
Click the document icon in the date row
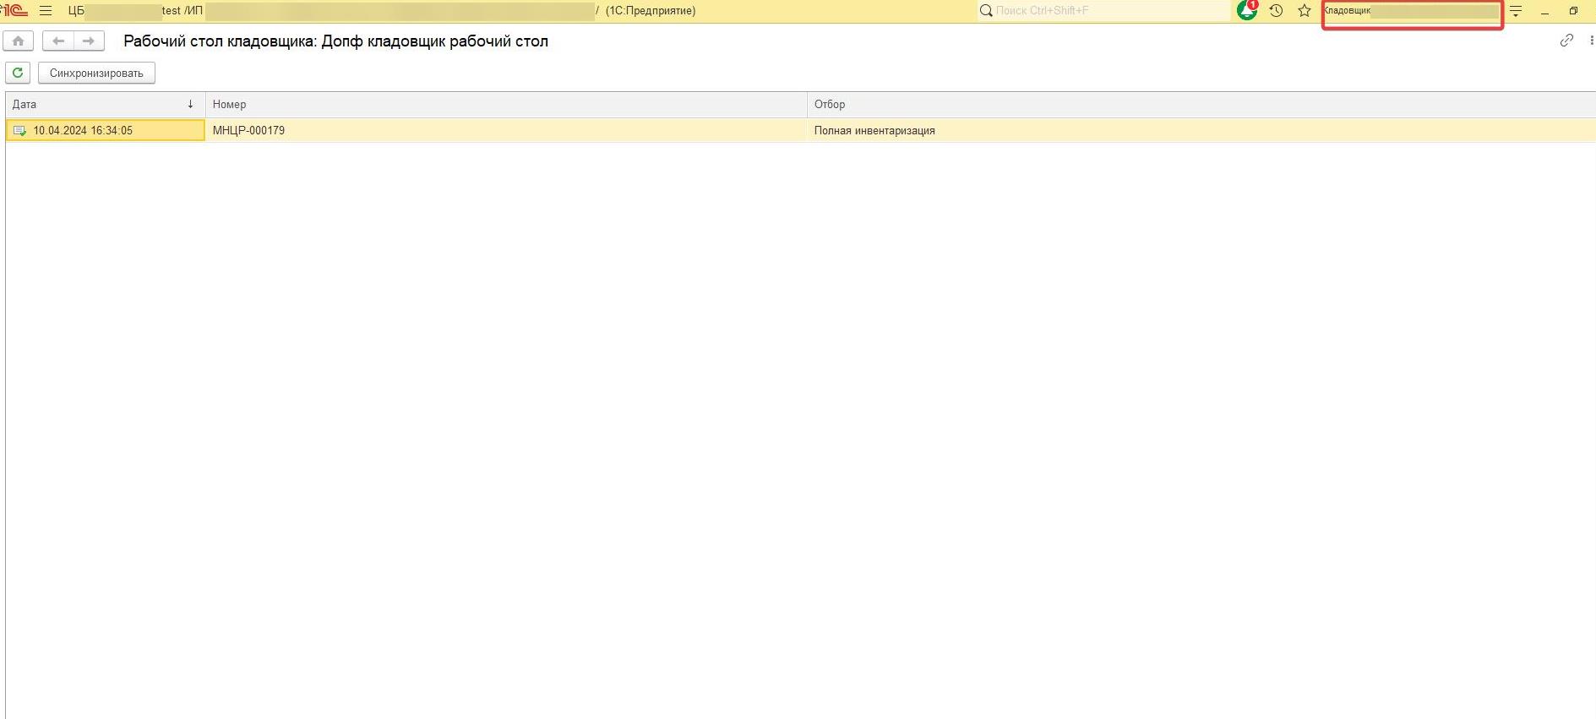(20, 131)
